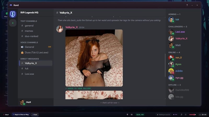The width and height of the screenshot is (209, 117).
Task: Click Matt's own avatar in the user panel
Action: [x=22, y=102]
